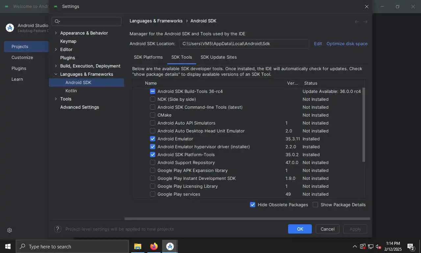This screenshot has height=253, width=421.
Task: Expand Build, Execution, Deployment section
Action: coord(56,66)
